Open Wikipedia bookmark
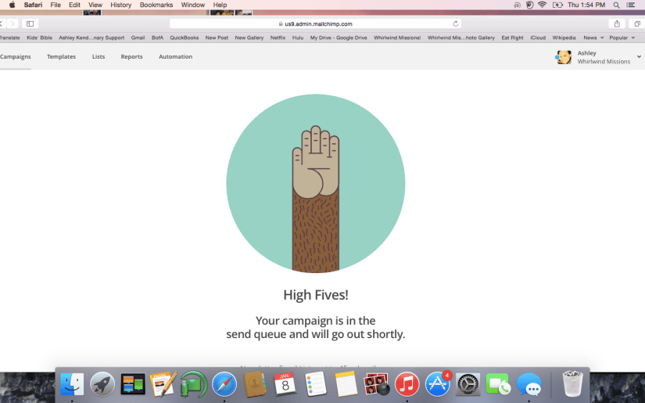Viewport: 645px width, 403px height. pyautogui.click(x=564, y=38)
